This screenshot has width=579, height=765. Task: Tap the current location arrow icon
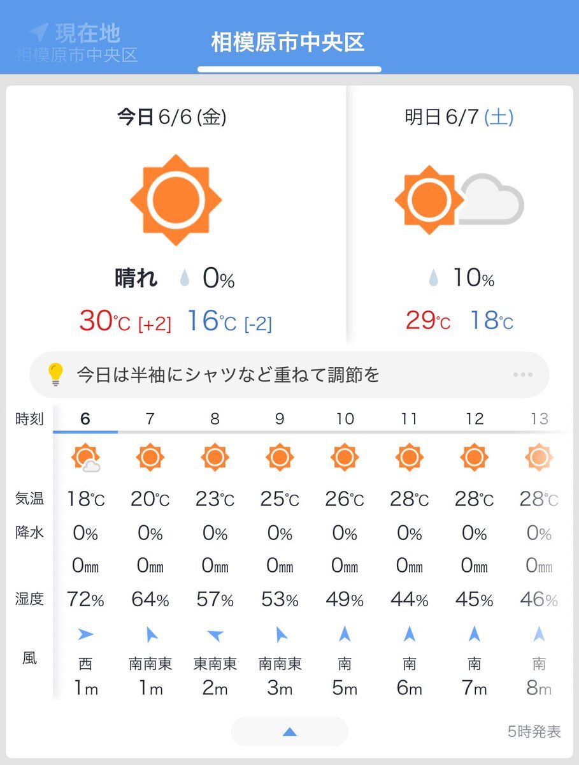39,32
